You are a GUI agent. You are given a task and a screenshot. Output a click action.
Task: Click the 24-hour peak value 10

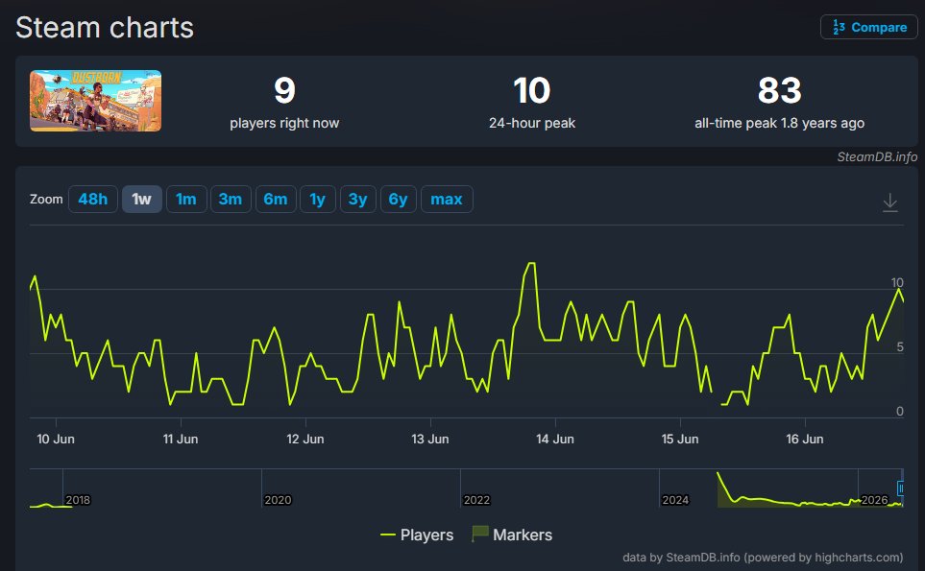(531, 90)
